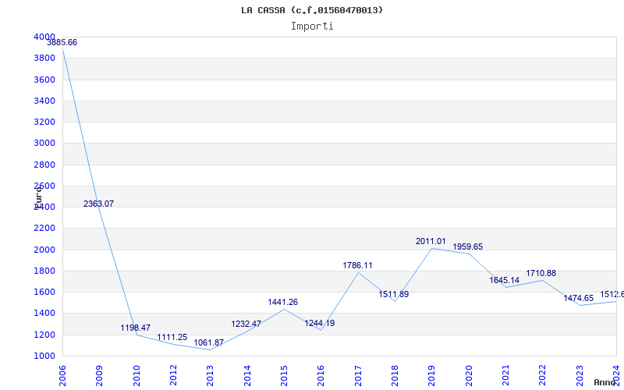Select y-axis tick label 2800
This screenshot has width=624, height=390.
pos(44,165)
